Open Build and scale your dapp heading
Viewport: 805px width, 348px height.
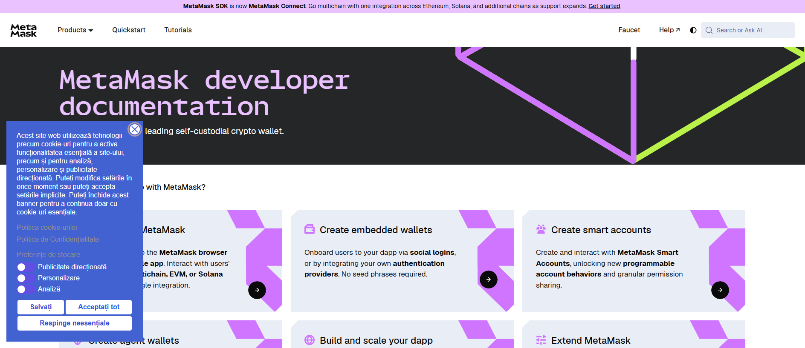point(376,340)
